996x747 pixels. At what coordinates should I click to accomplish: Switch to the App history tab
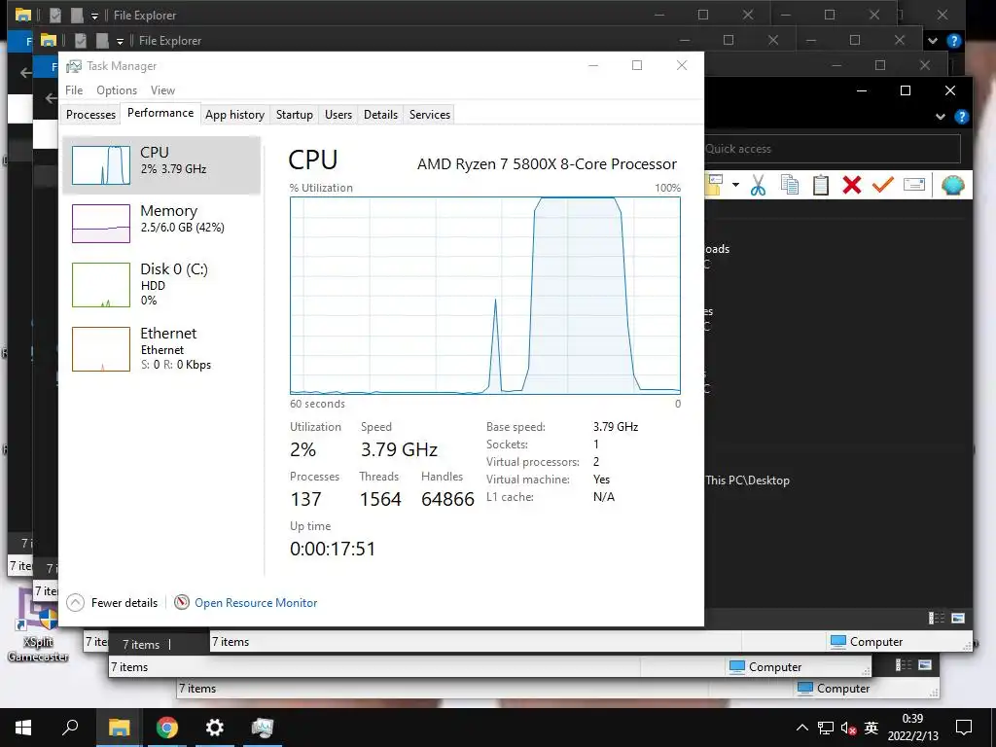235,115
